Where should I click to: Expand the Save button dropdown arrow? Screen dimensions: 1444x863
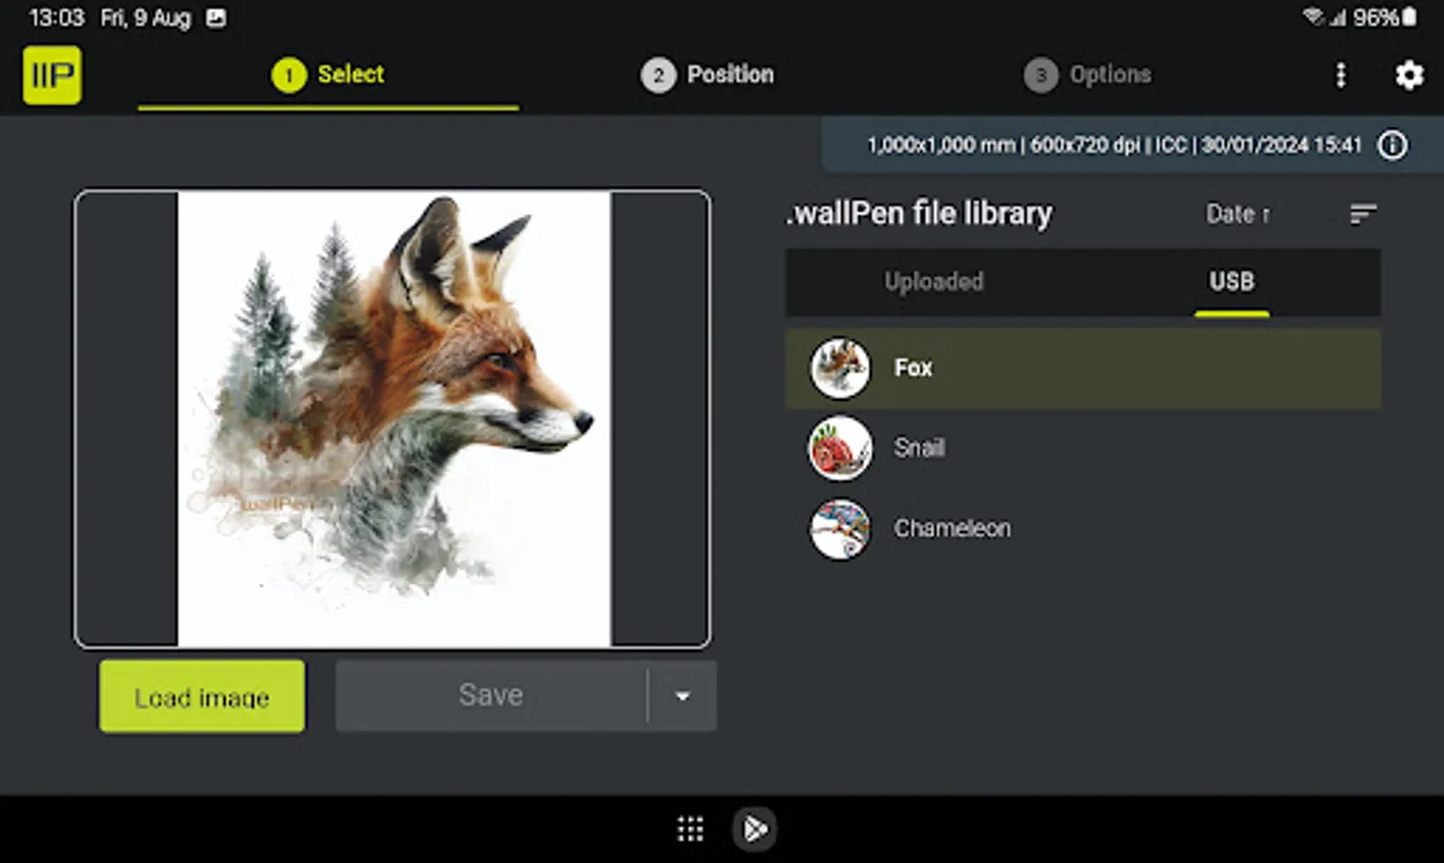click(682, 695)
